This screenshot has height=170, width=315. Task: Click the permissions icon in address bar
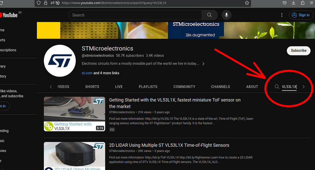click(52, 3)
